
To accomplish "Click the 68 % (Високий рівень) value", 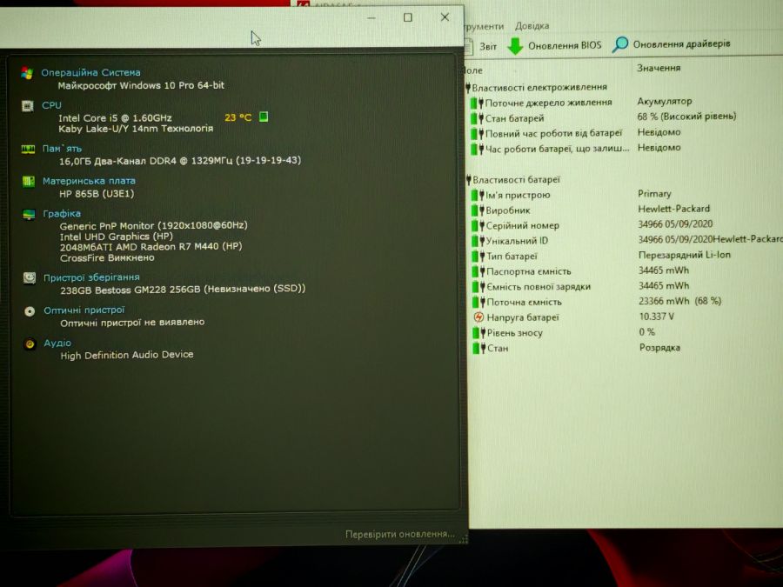I will [x=686, y=117].
